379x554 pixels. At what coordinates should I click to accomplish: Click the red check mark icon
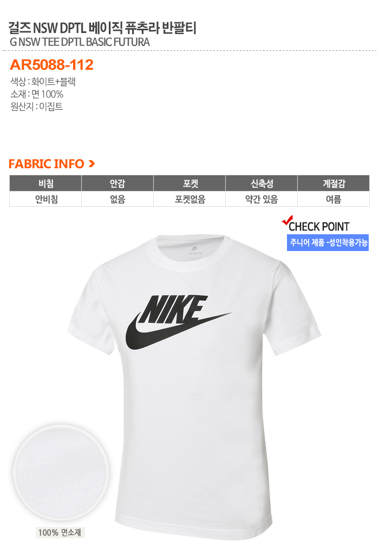(x=287, y=221)
